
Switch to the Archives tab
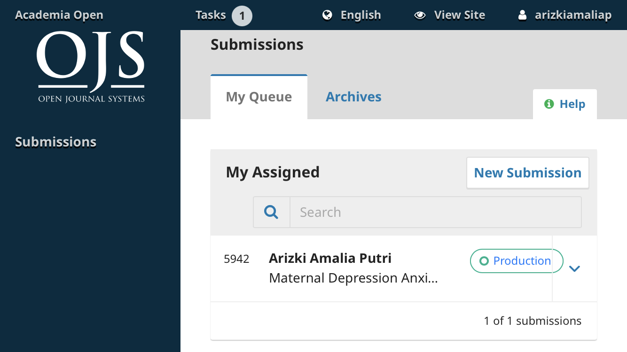pyautogui.click(x=353, y=97)
